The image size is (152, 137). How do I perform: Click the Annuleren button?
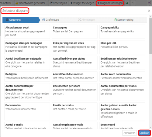click(130, 133)
